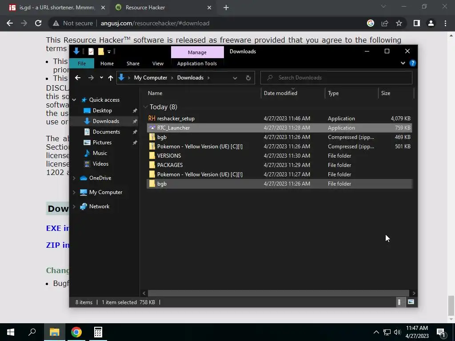Open the volume control in tray
The width and height of the screenshot is (455, 341).
click(x=397, y=332)
